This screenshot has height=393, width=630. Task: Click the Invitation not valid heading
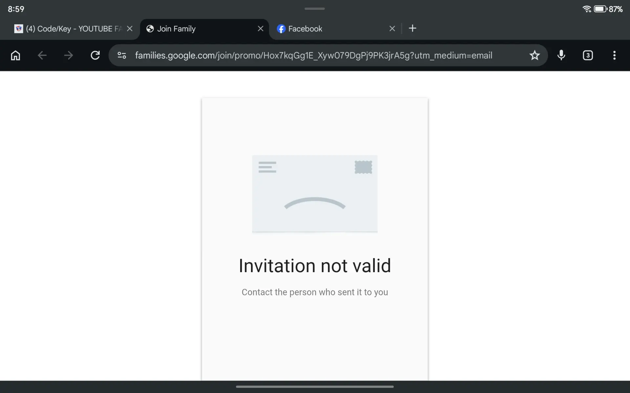point(315,266)
